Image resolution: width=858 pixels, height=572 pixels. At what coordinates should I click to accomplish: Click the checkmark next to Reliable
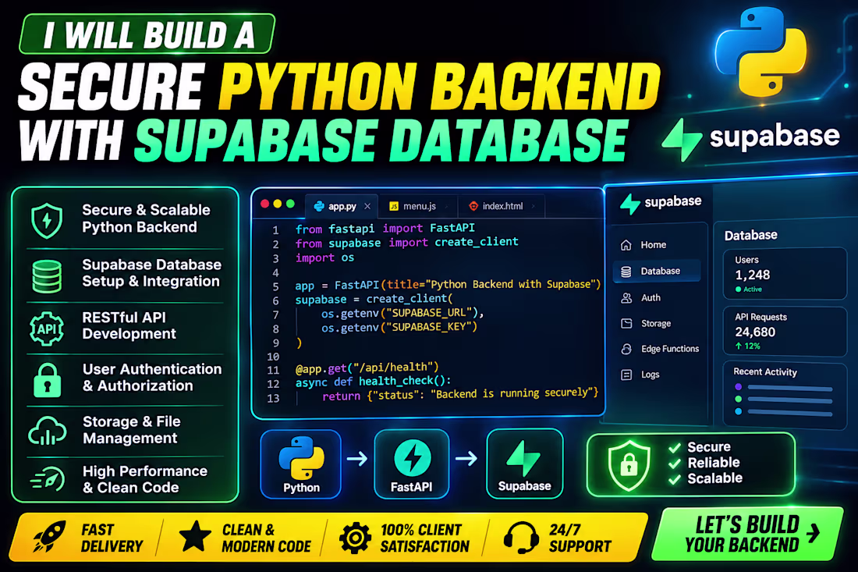(675, 463)
